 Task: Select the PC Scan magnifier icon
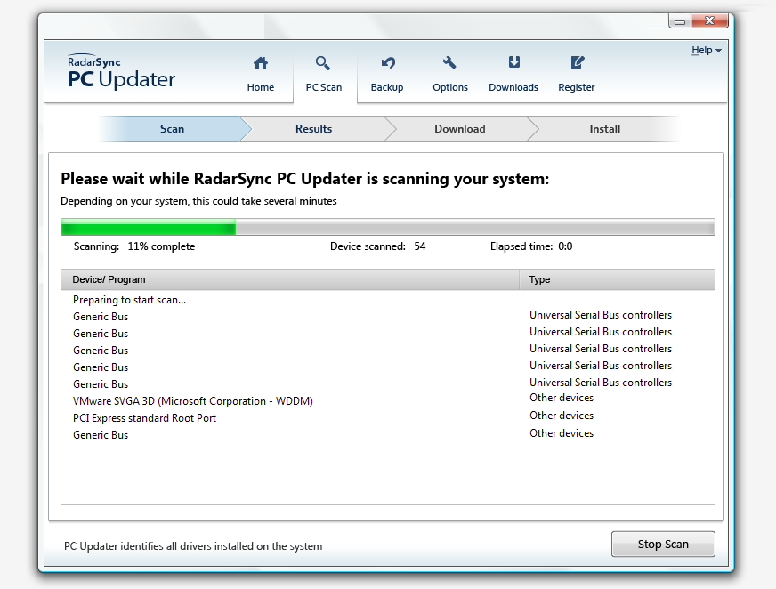click(x=323, y=63)
